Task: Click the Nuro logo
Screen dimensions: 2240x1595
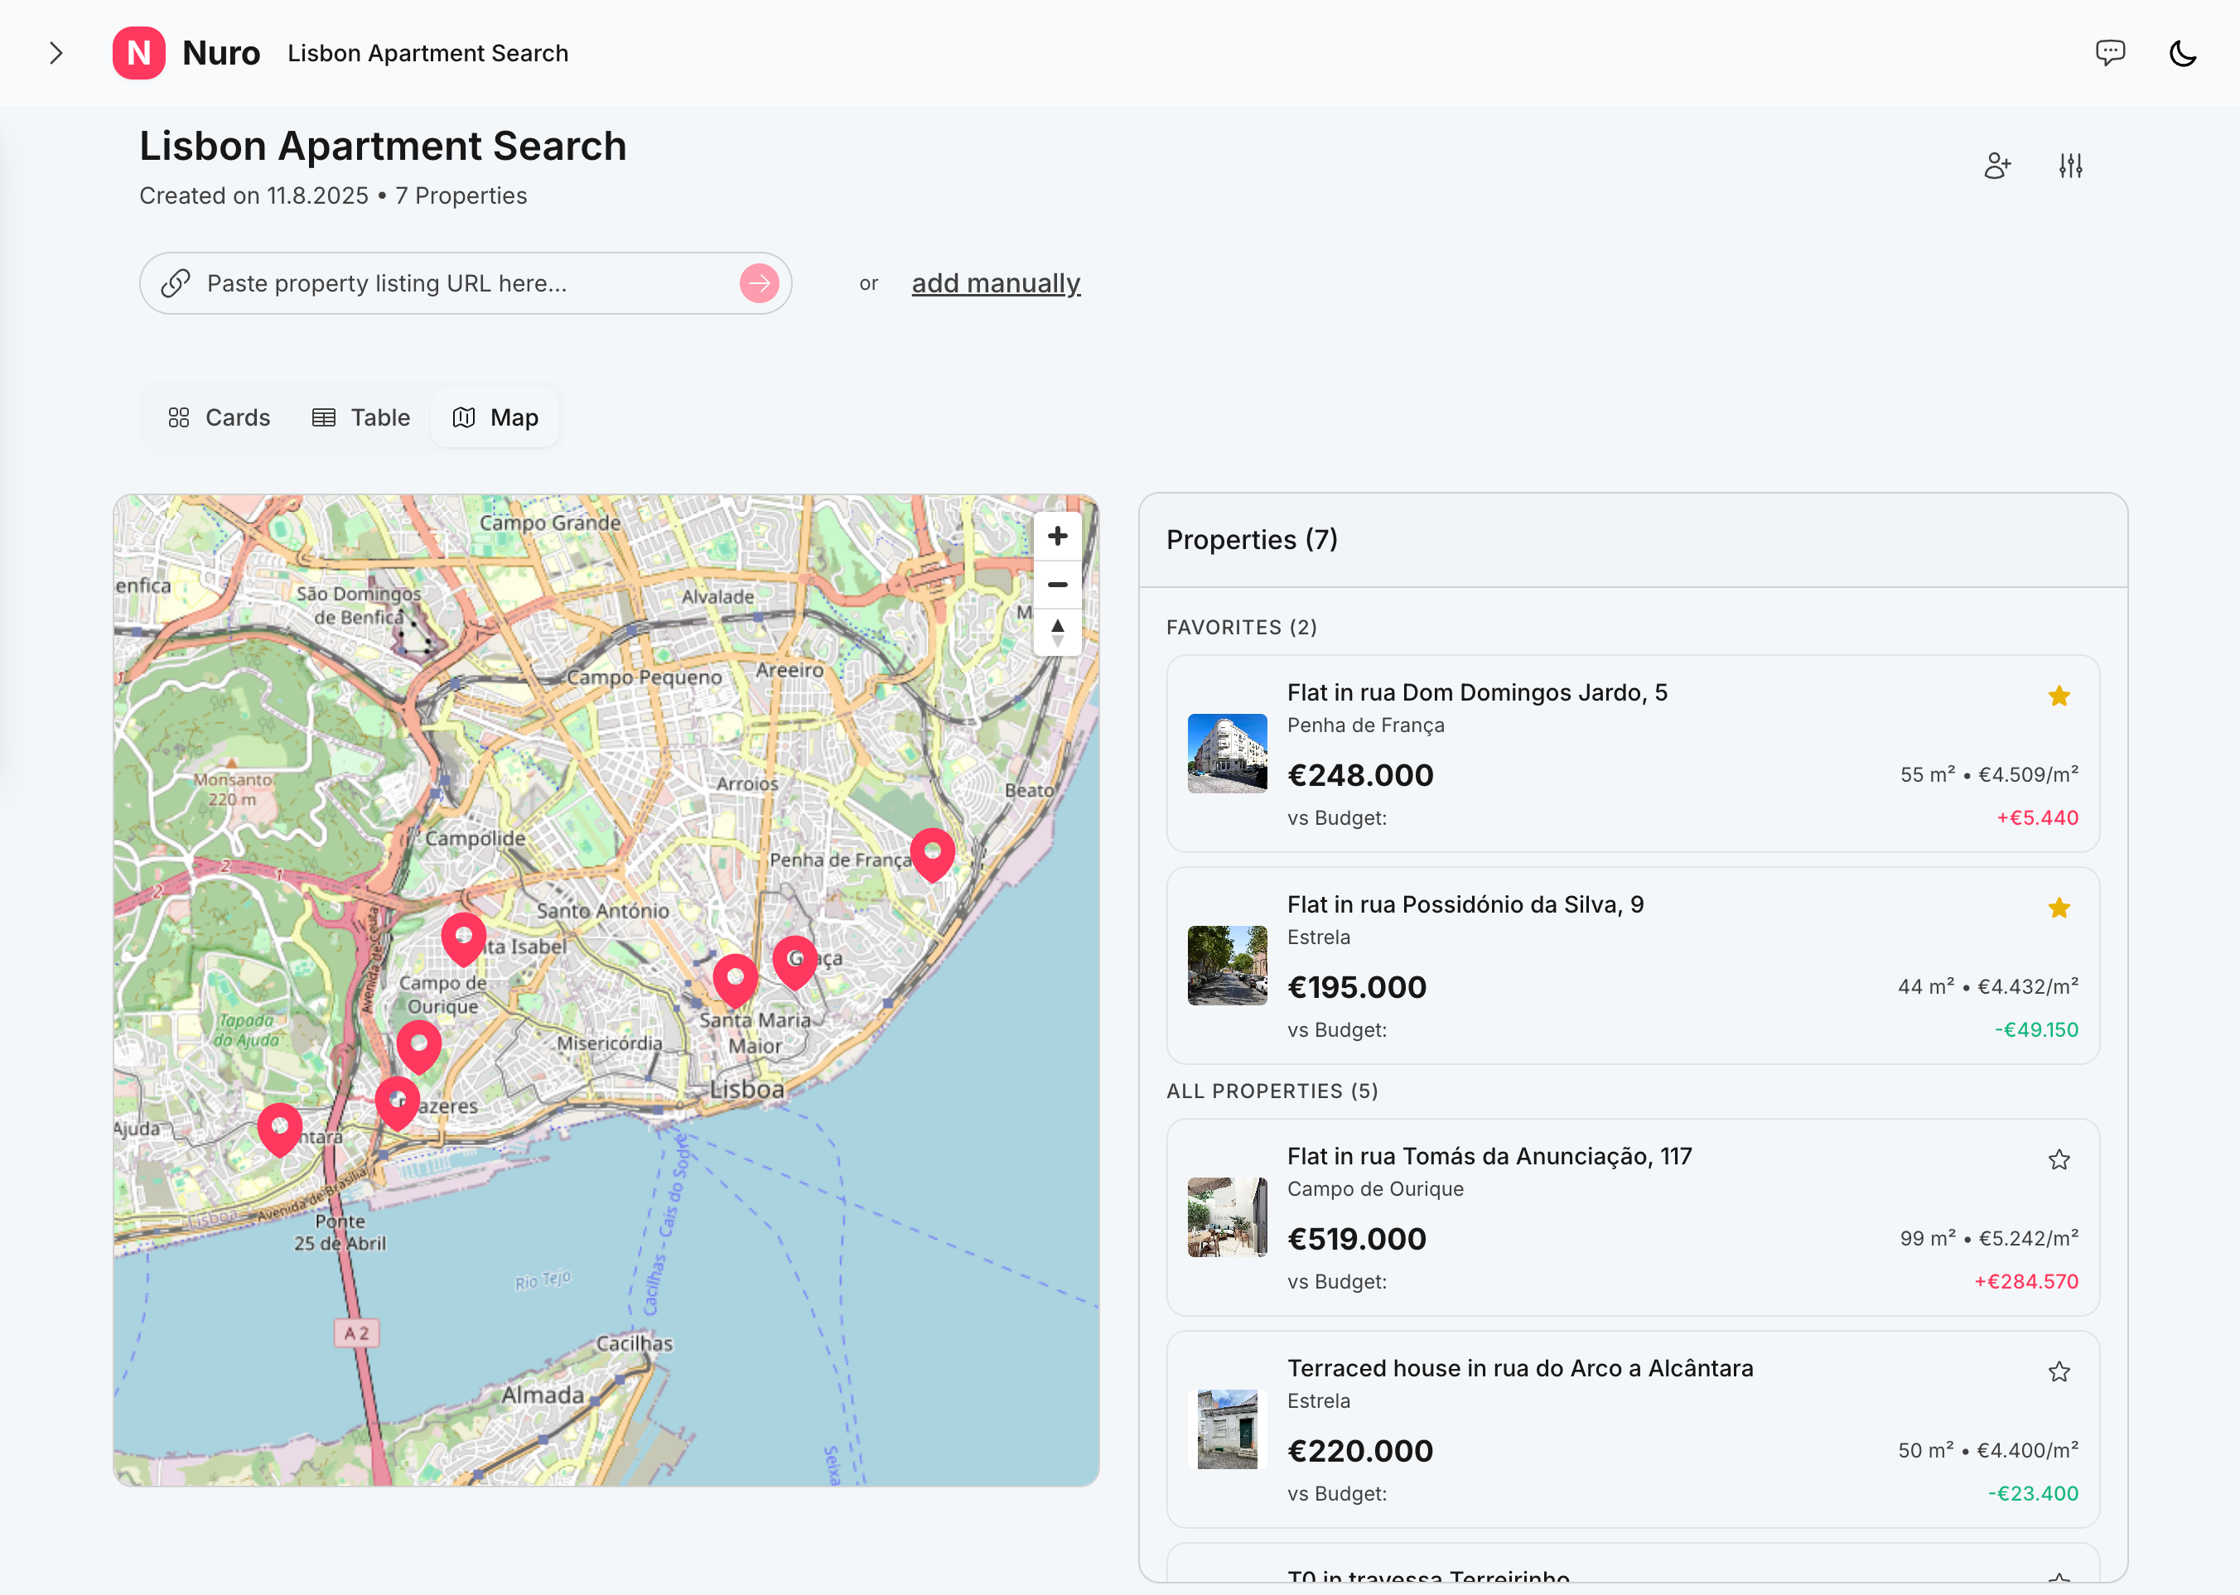Action: coord(138,53)
